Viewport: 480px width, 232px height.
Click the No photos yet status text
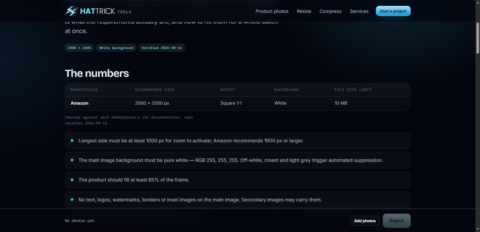tap(79, 221)
